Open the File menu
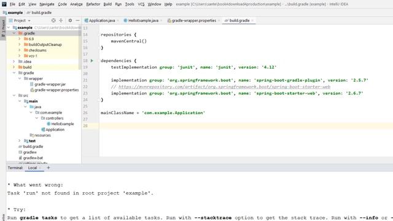 point(12,4)
